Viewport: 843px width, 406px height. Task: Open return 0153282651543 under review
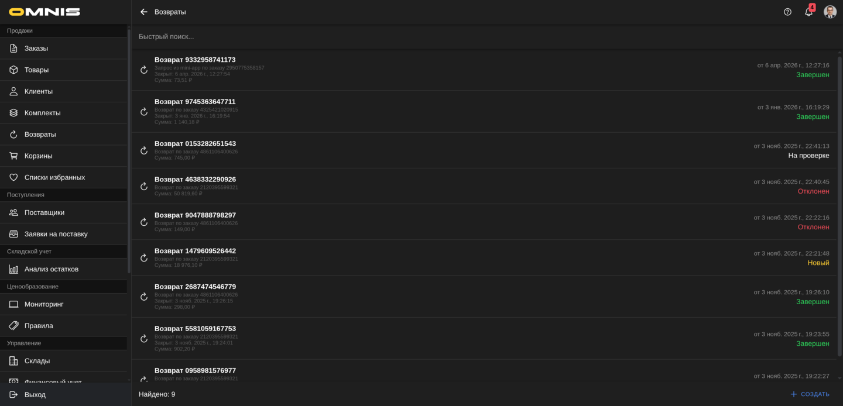click(x=195, y=143)
